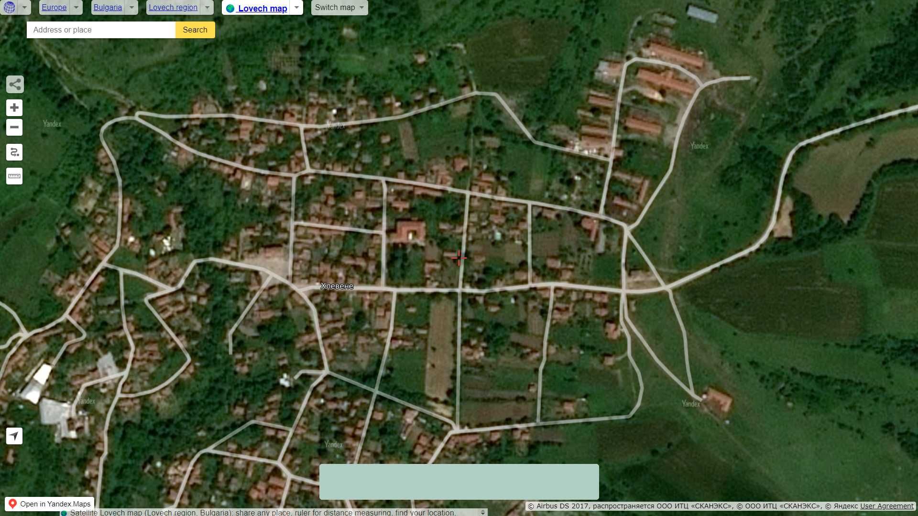The width and height of the screenshot is (918, 516).
Task: Select the Lovech map tab
Action: tap(256, 8)
